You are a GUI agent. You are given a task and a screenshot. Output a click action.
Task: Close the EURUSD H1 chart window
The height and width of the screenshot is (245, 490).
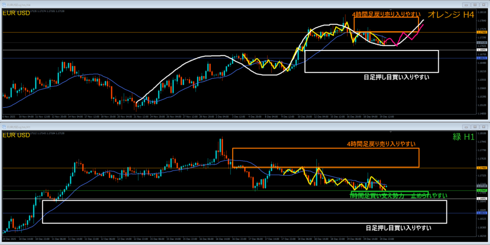pos(483,127)
